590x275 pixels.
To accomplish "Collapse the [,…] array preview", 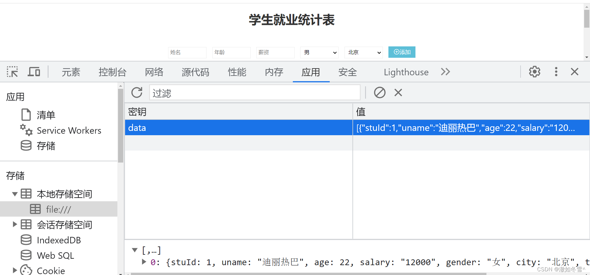I will pyautogui.click(x=135, y=250).
